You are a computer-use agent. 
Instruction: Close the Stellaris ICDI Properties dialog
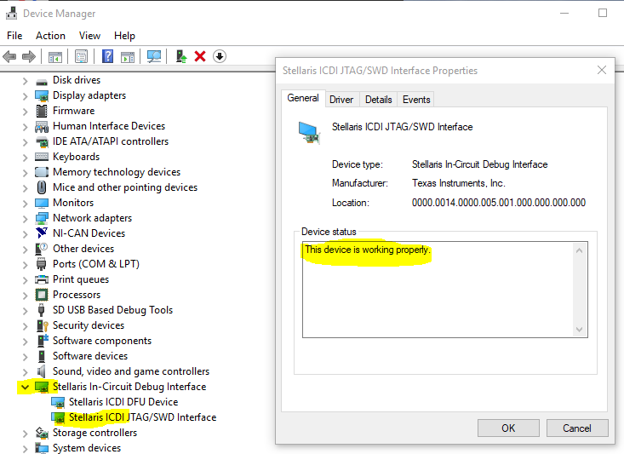tap(602, 71)
